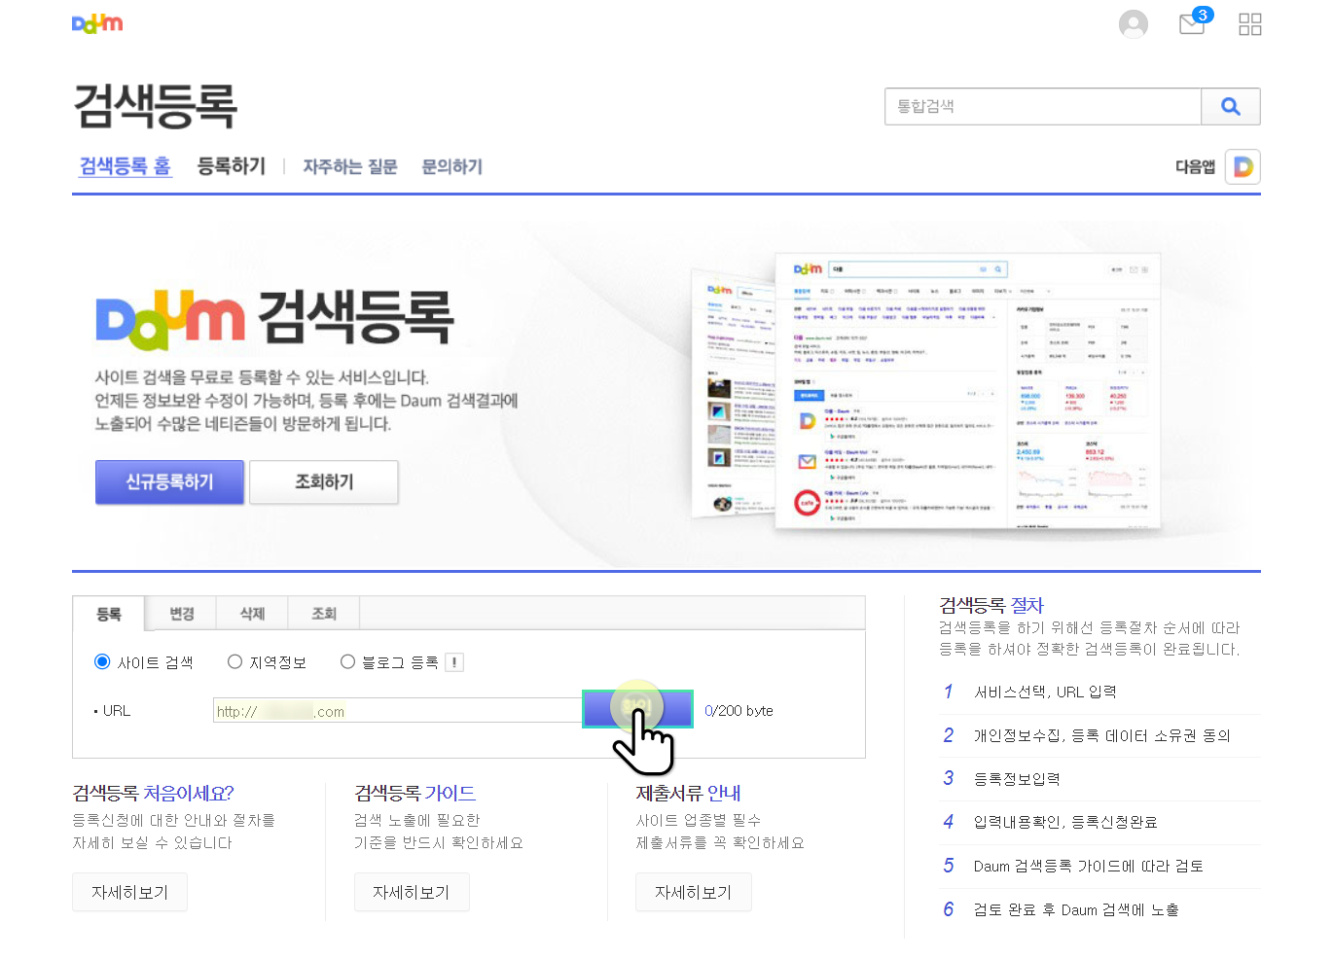Click the 검색등록 처음이세요? heading
This screenshot has width=1333, height=959.
pyautogui.click(x=153, y=793)
